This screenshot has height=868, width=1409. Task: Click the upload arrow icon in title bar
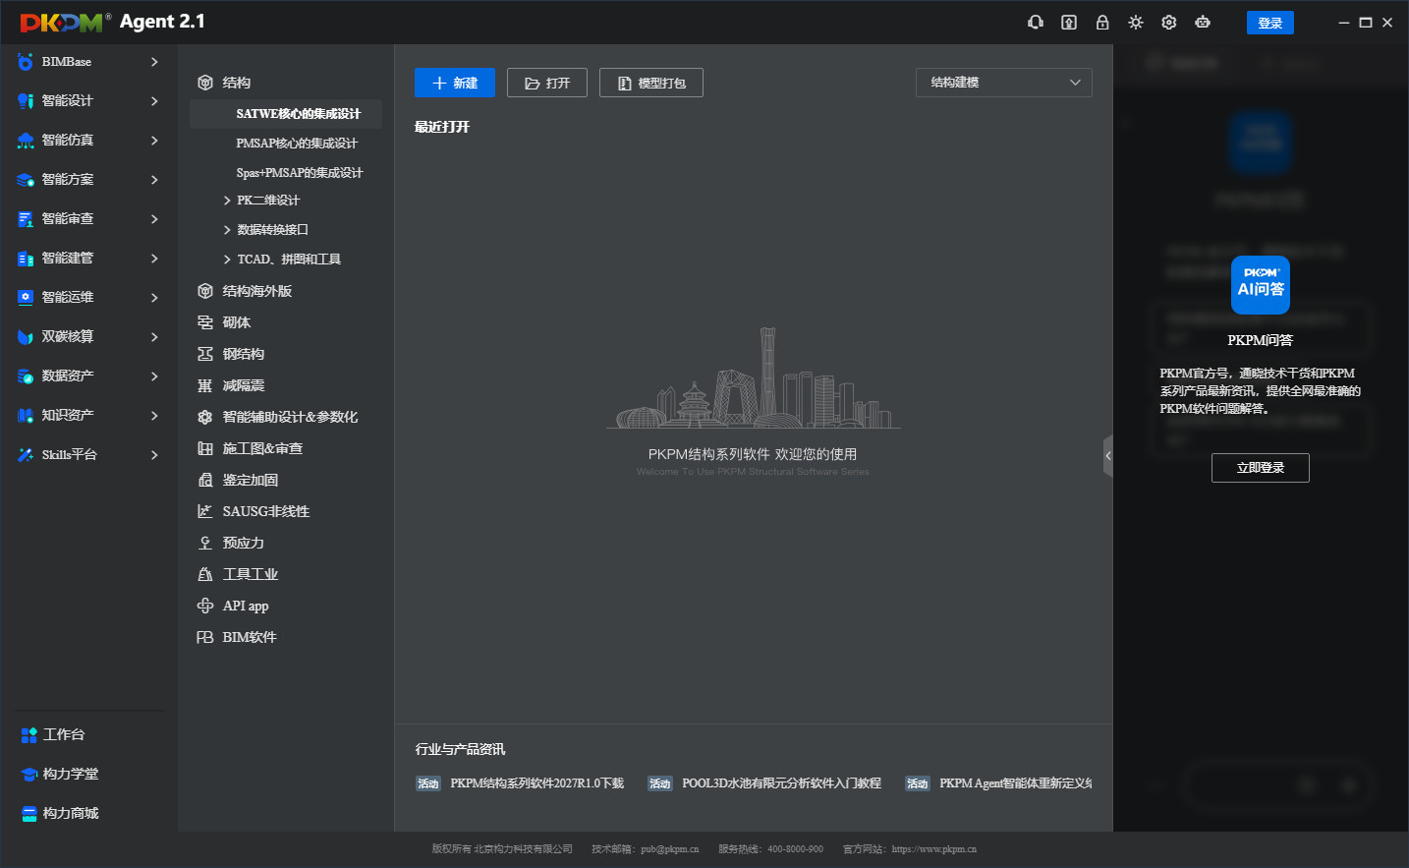point(1069,23)
